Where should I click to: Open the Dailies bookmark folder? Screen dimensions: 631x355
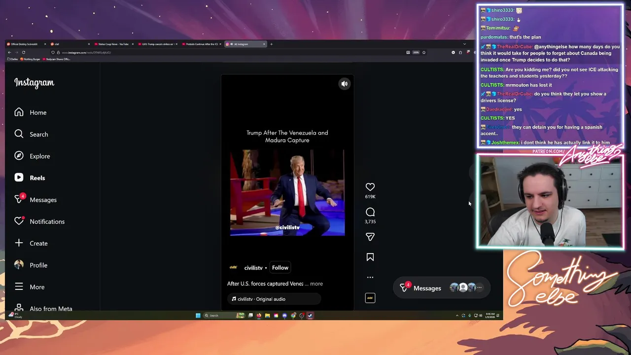tap(13, 59)
